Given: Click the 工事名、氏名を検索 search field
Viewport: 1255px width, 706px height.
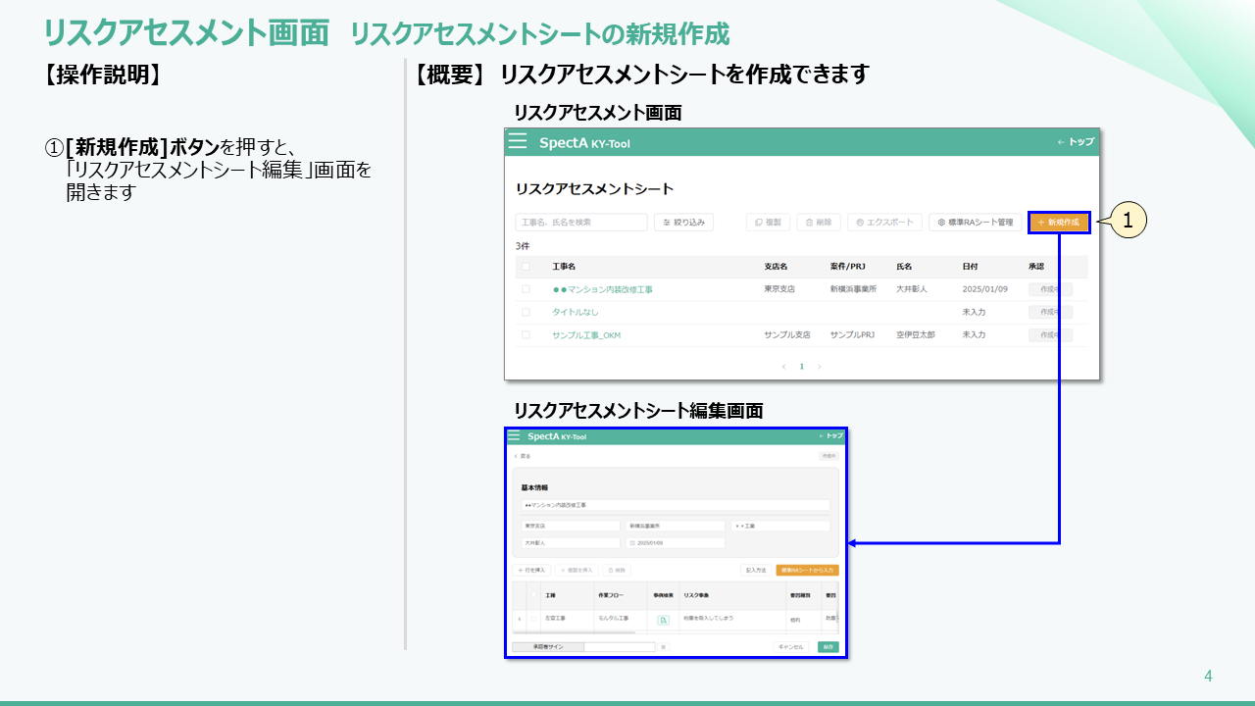Looking at the screenshot, I should pyautogui.click(x=581, y=223).
